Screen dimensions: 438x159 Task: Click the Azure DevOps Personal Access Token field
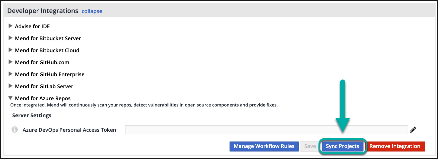(x=266, y=129)
